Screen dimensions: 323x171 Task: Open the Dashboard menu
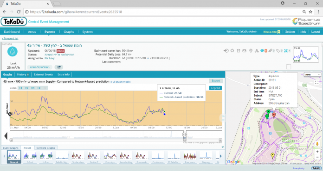(x=12, y=32)
